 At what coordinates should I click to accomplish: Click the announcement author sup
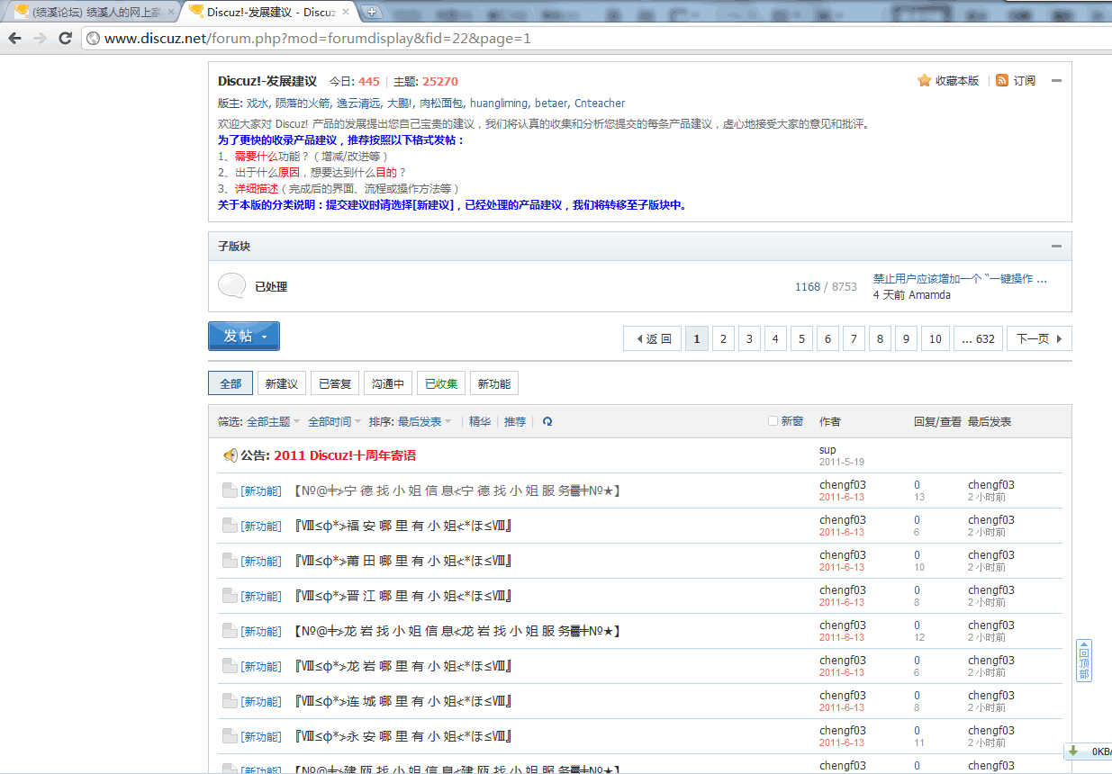[827, 450]
